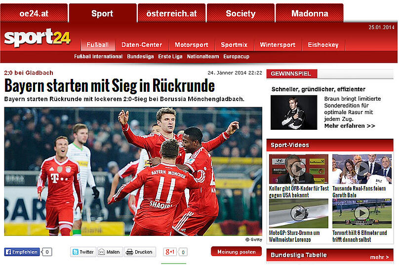Click the article subtitle about Borussia Mönchengladbach
The width and height of the screenshot is (401, 265).
pos(124,99)
